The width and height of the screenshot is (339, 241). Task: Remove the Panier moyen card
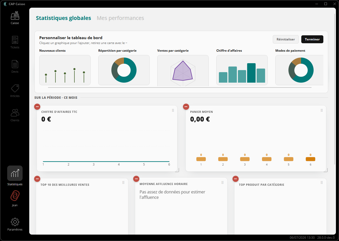186,106
